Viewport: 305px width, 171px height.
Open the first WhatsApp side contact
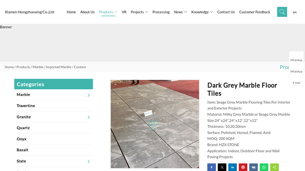(x=296, y=57)
